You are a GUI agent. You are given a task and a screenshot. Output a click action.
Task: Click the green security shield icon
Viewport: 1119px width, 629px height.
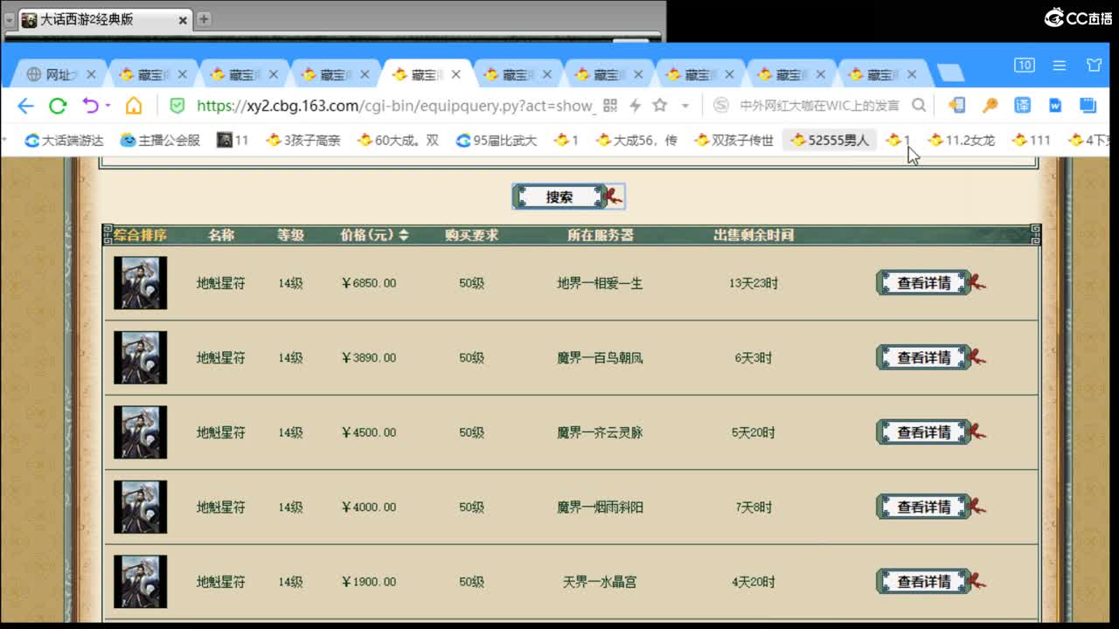[177, 106]
